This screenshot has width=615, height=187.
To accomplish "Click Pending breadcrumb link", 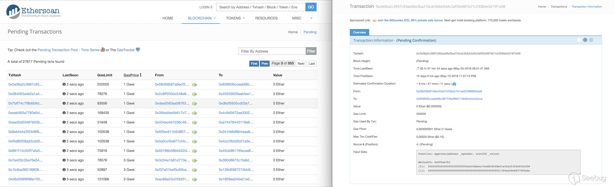I will 310,32.
